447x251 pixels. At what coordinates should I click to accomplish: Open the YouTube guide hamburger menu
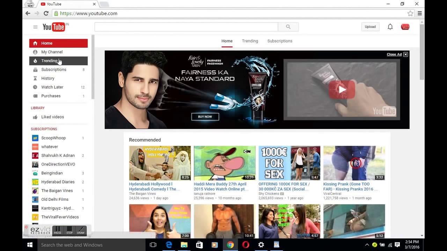[35, 27]
